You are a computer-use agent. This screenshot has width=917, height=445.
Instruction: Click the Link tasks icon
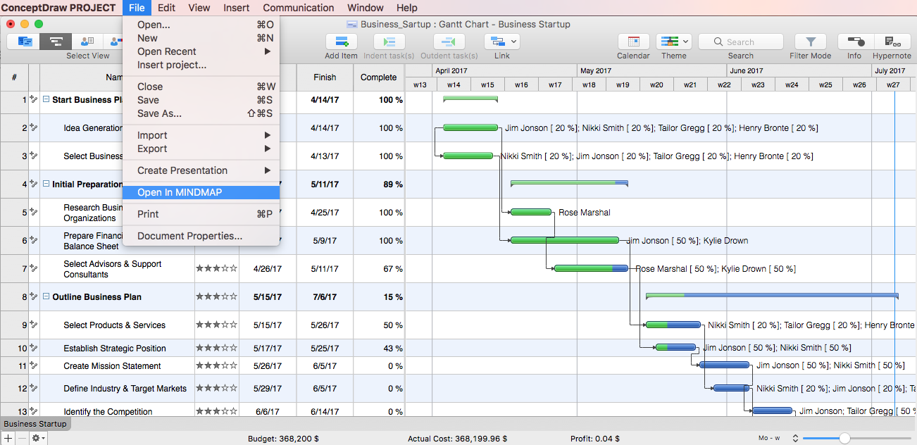tap(498, 42)
